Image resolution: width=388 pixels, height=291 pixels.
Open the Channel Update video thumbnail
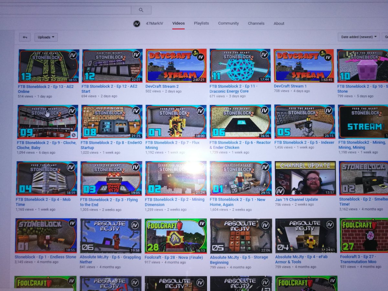click(x=305, y=178)
